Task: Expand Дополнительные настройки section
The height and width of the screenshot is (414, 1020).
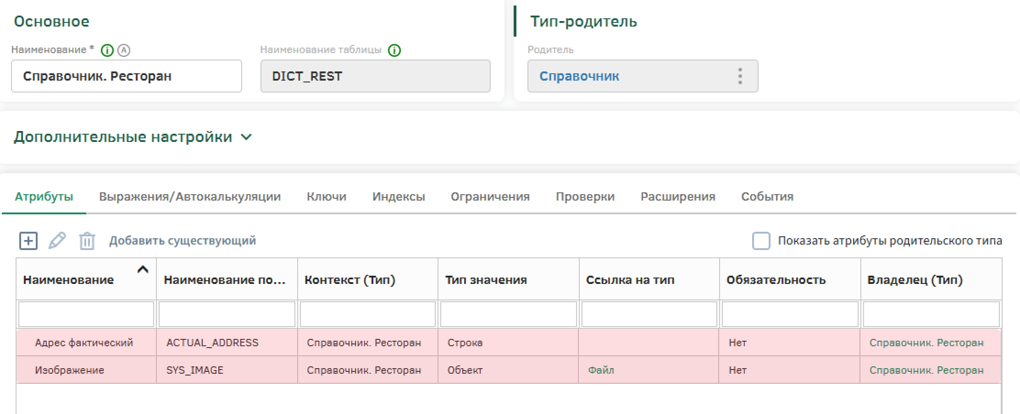Action: (x=246, y=137)
